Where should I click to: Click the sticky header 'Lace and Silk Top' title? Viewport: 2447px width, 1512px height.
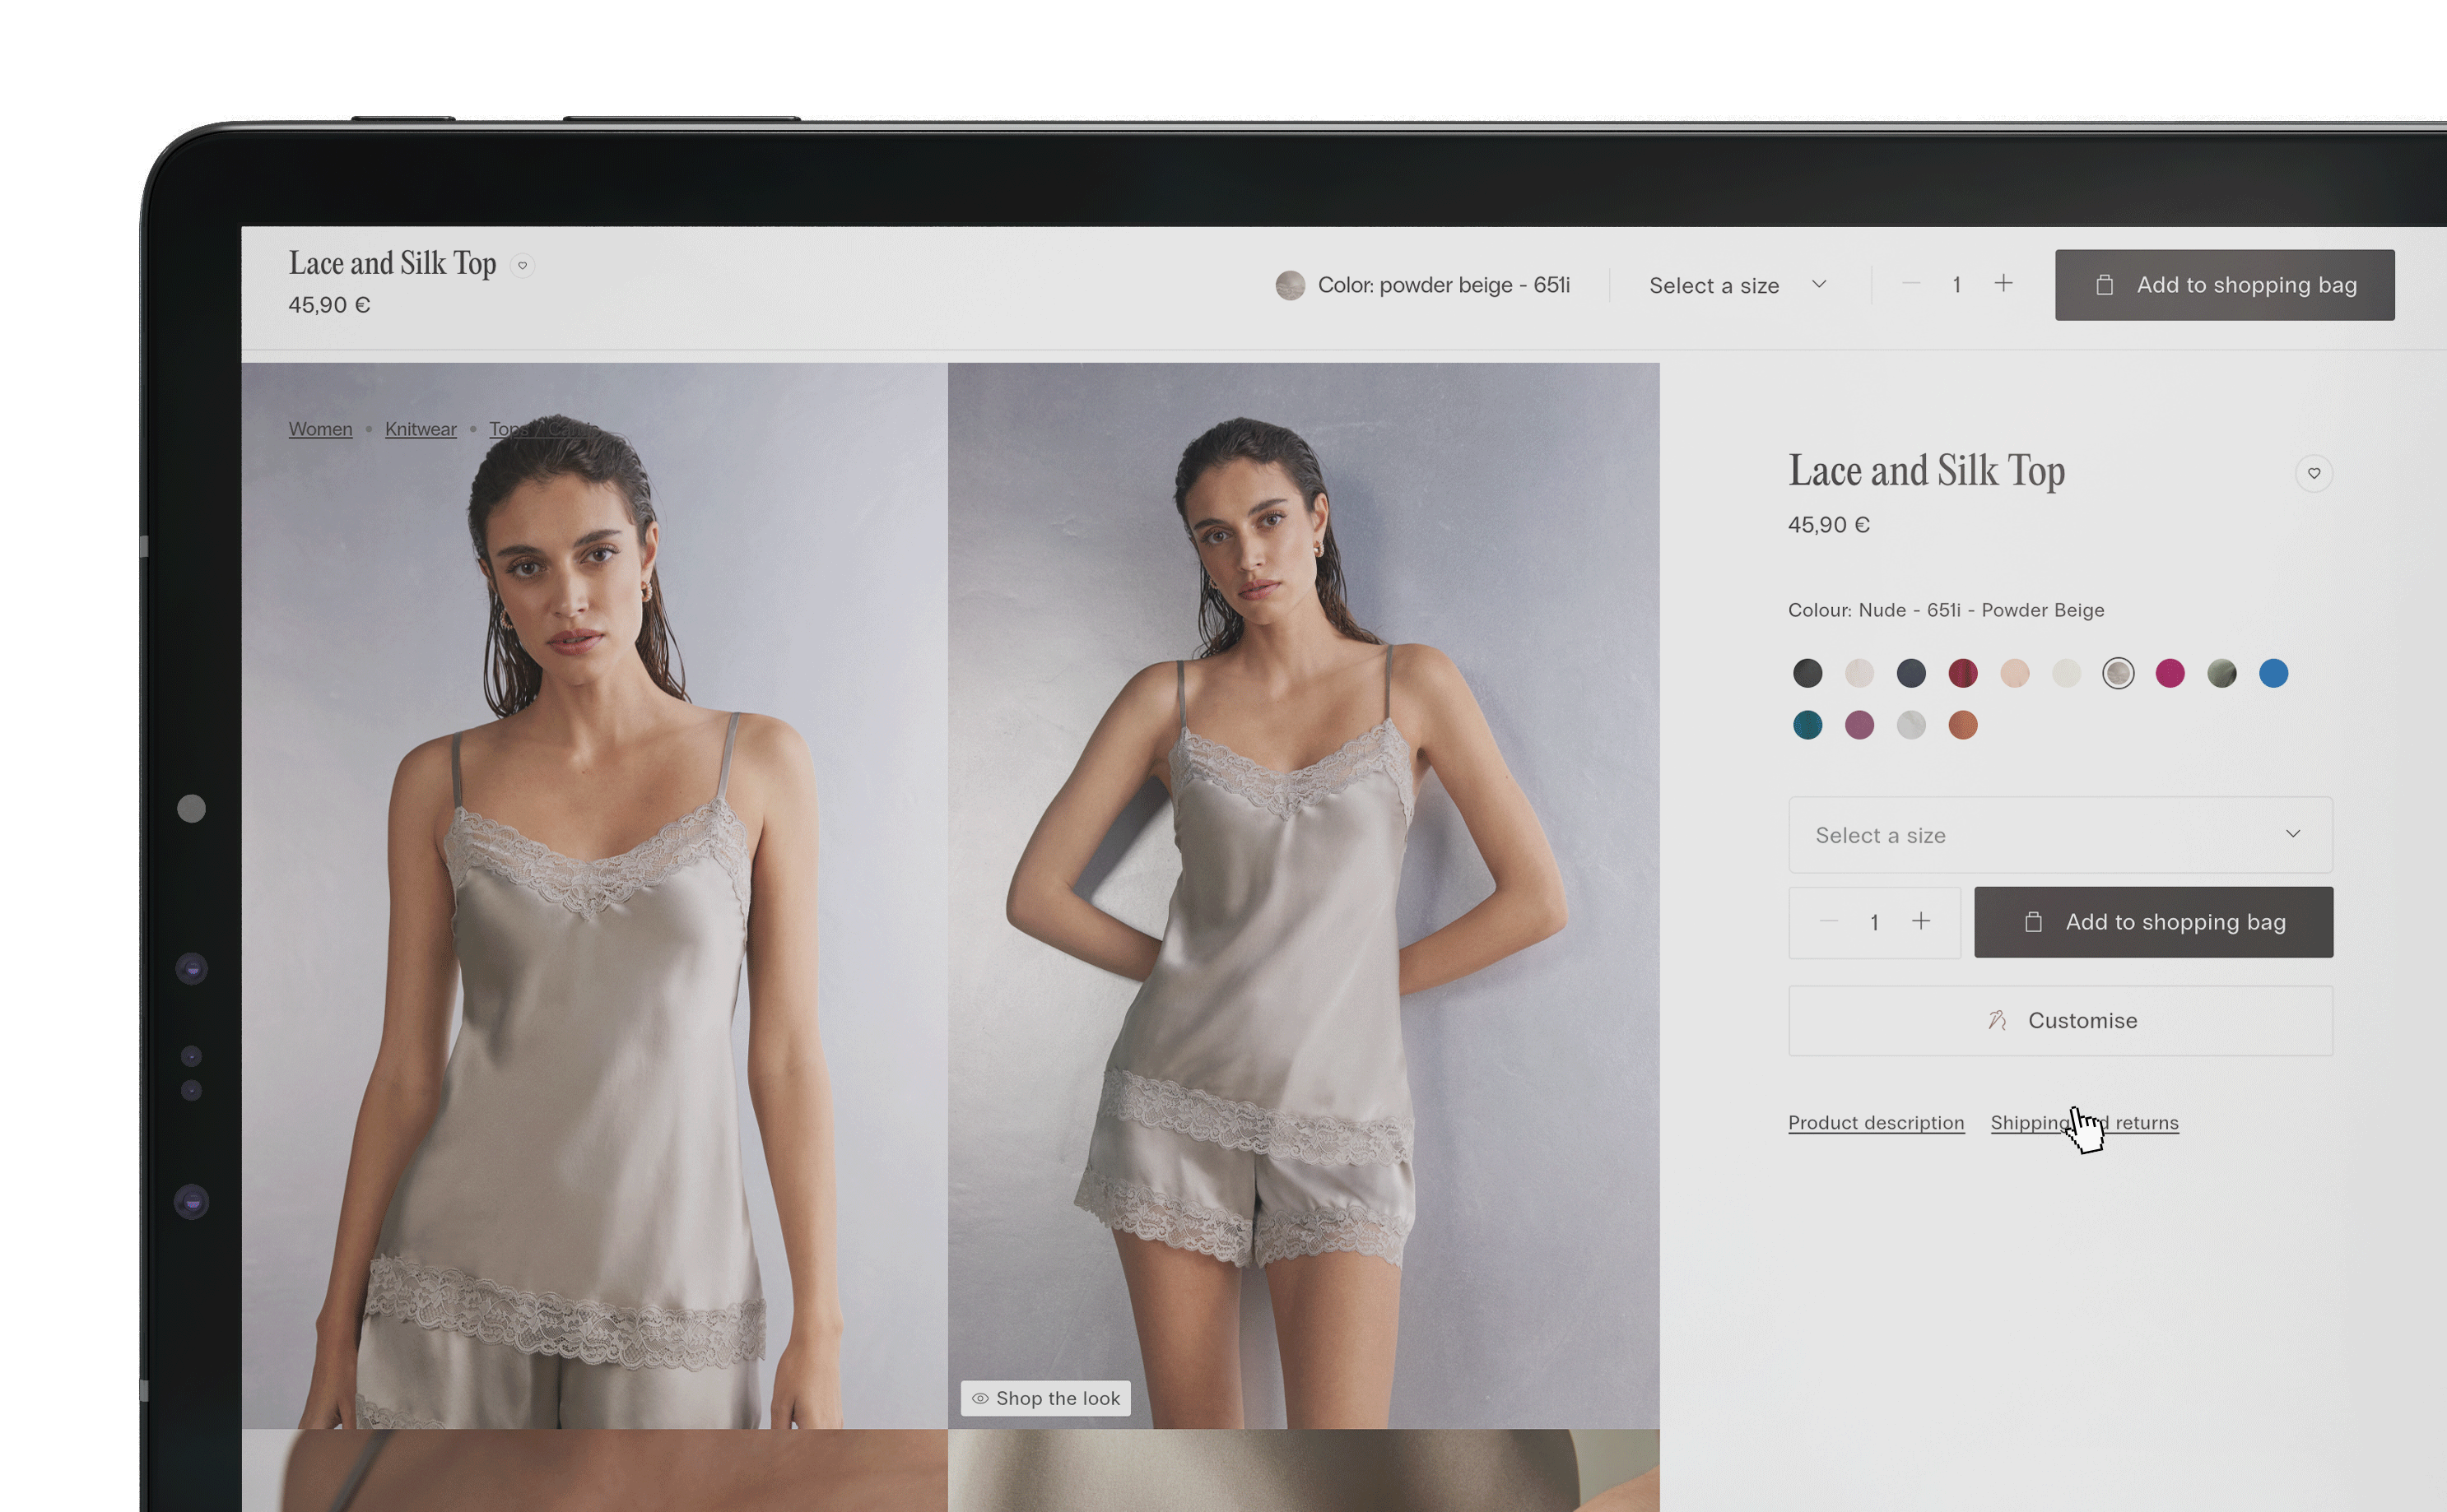tap(392, 263)
